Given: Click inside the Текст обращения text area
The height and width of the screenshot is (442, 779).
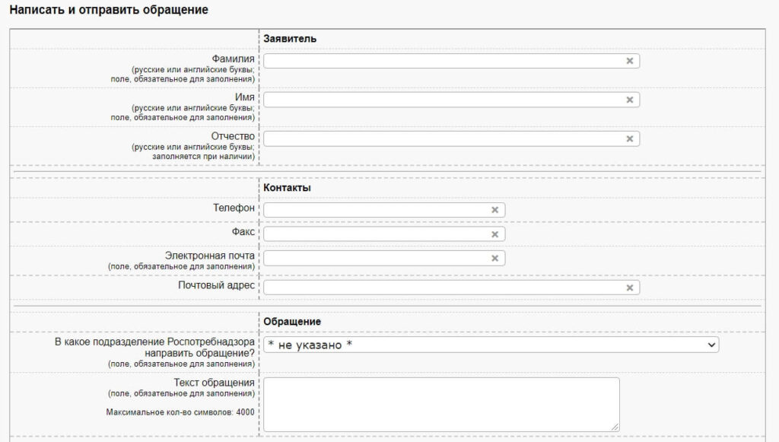Looking at the screenshot, I should (x=441, y=404).
